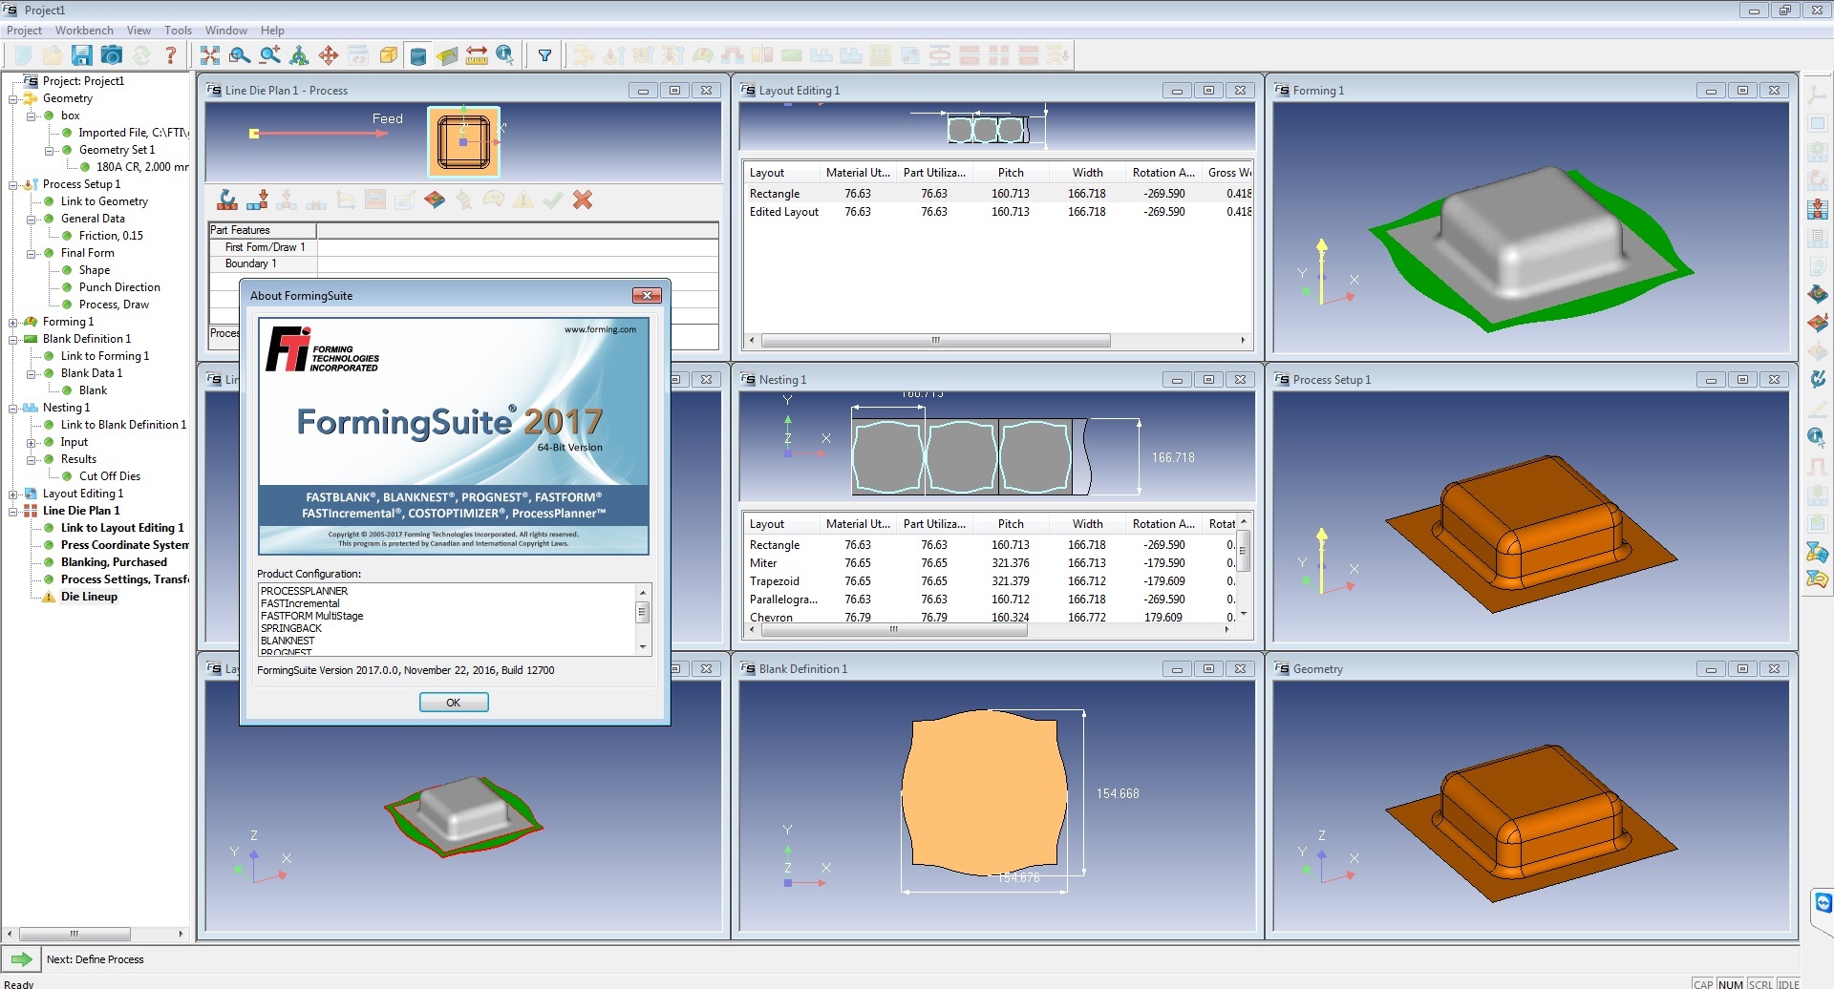Click the green arrow Next step icon
This screenshot has width=1834, height=989.
(21, 959)
